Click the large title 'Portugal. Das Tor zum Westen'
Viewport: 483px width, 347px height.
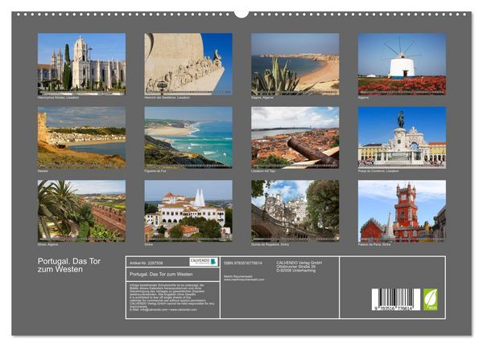[69, 265]
